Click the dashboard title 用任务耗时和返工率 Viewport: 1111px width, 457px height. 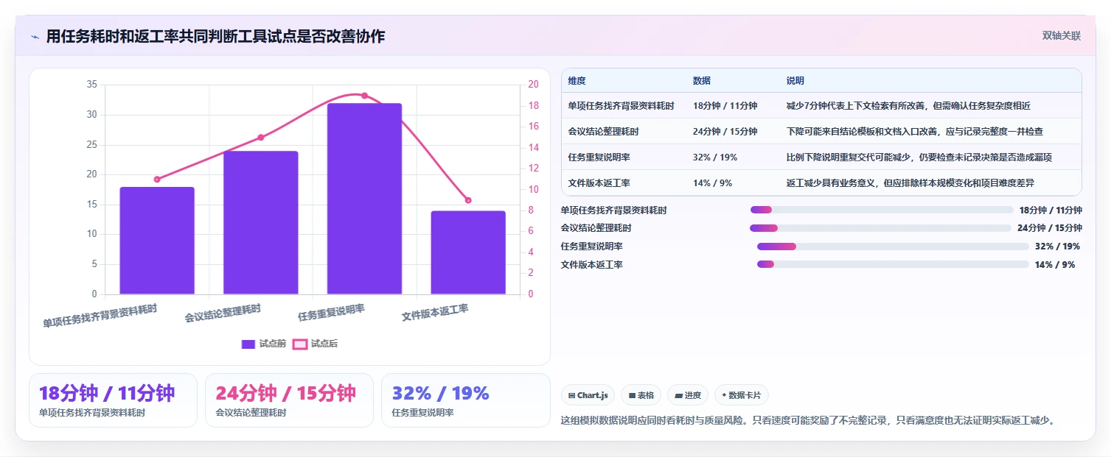pos(215,37)
